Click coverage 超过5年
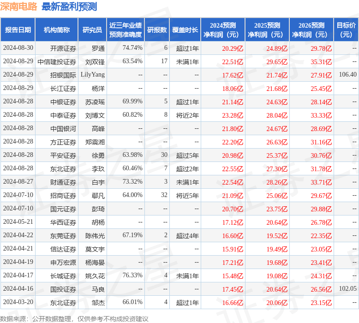 pos(187,156)
